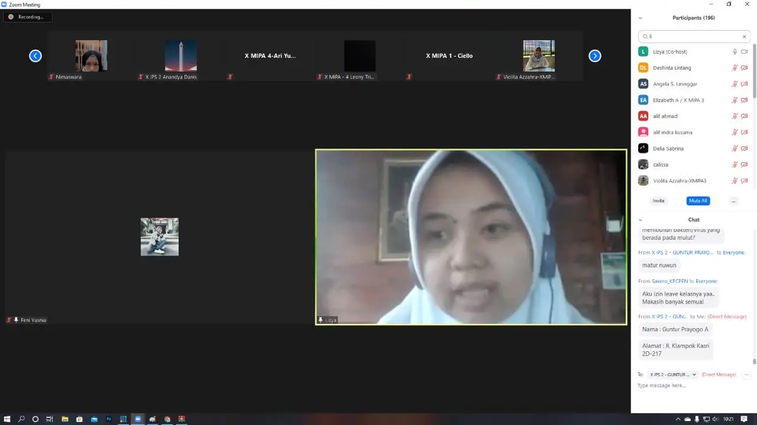Unmute Angela S. Lininggar's microphone
The width and height of the screenshot is (757, 425).
click(x=735, y=84)
